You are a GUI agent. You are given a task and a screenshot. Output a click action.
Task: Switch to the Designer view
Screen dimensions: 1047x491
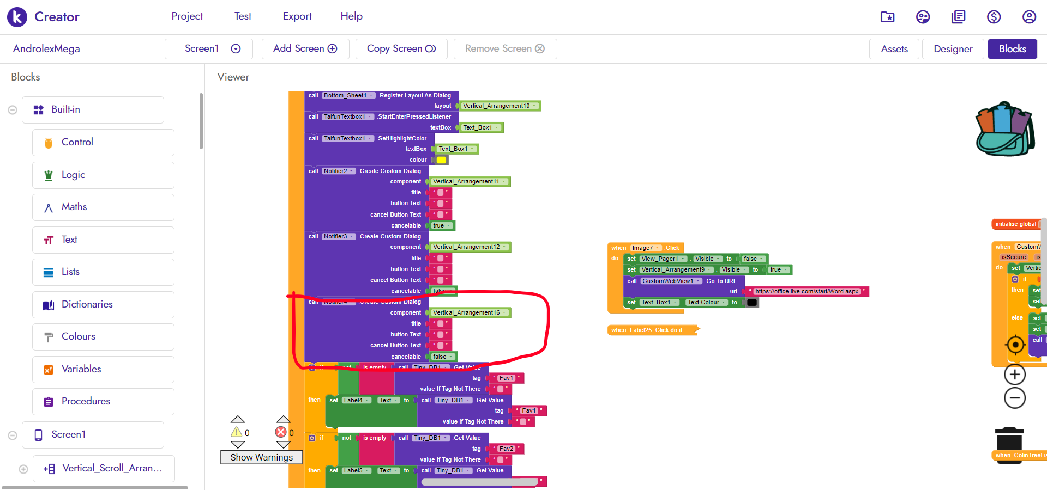coord(953,49)
